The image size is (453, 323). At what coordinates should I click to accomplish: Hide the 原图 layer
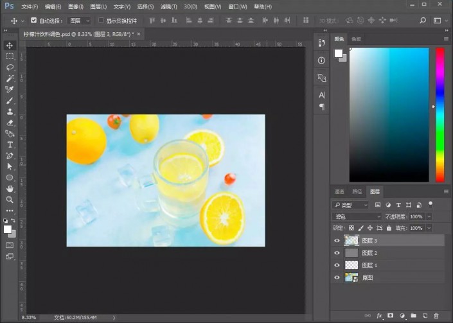337,277
